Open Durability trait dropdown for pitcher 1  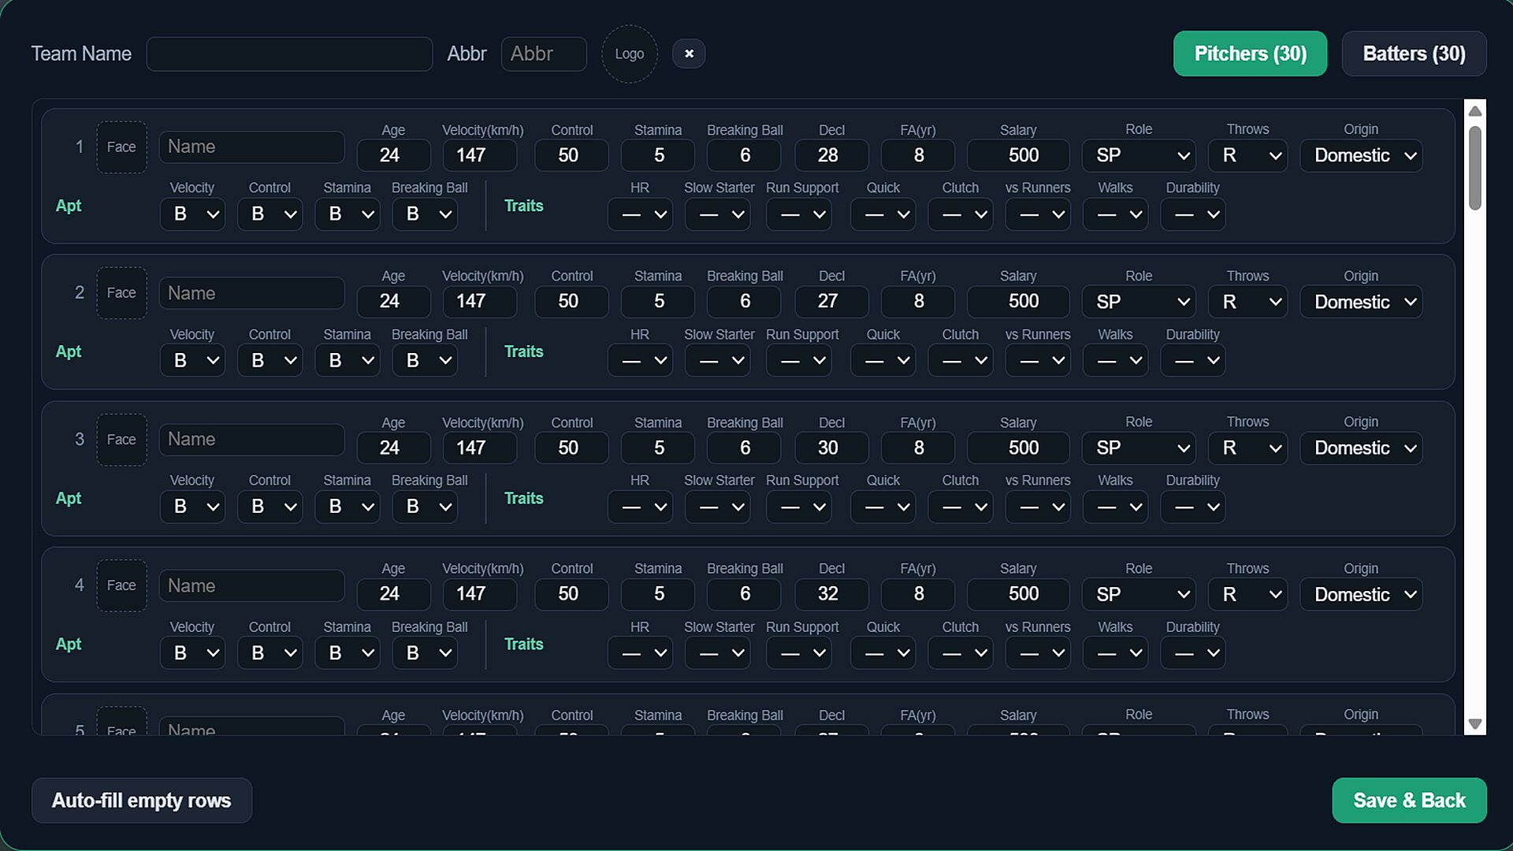[1192, 214]
